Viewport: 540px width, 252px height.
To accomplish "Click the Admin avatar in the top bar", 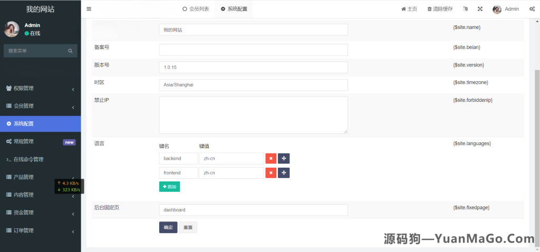I will pyautogui.click(x=497, y=9).
